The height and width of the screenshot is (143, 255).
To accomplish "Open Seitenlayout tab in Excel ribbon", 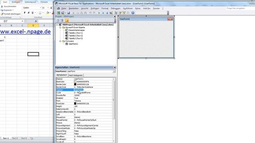I will click(x=30, y=2).
